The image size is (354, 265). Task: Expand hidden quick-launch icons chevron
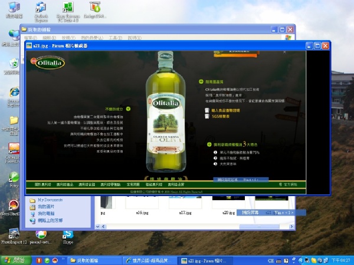click(x=63, y=259)
